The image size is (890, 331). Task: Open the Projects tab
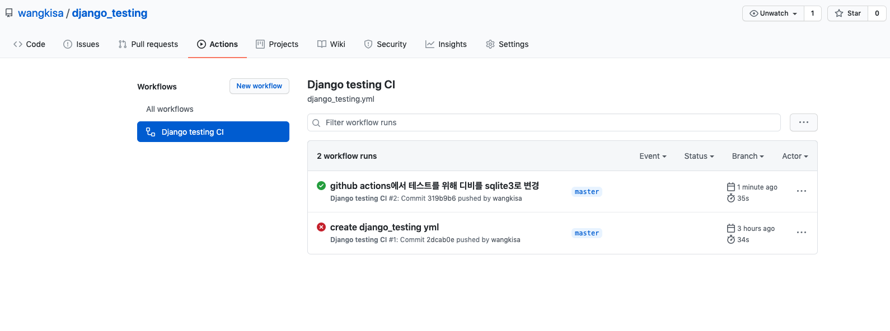[x=277, y=44]
